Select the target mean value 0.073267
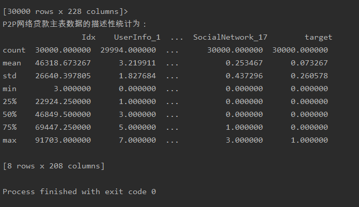 tap(309, 63)
